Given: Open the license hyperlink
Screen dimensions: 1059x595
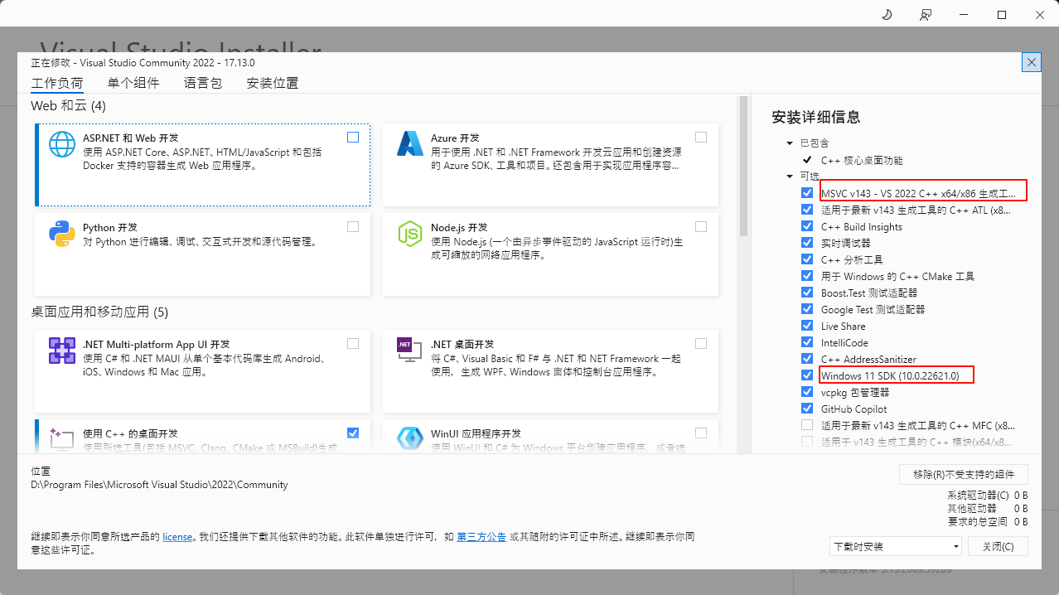Looking at the screenshot, I should 177,537.
